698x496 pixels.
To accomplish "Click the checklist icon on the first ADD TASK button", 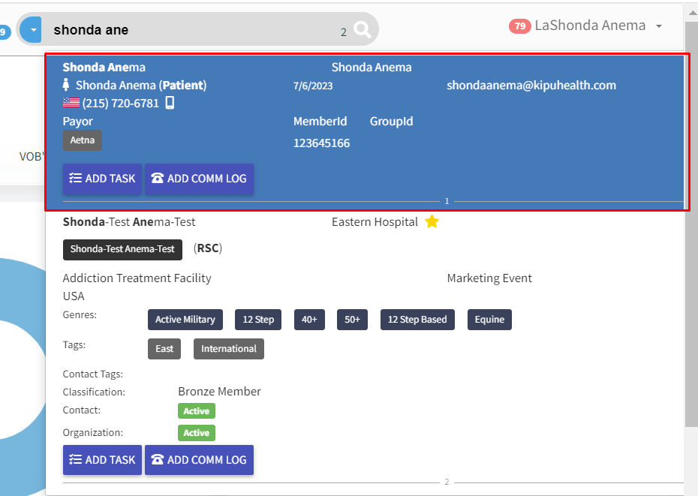I will [x=75, y=179].
